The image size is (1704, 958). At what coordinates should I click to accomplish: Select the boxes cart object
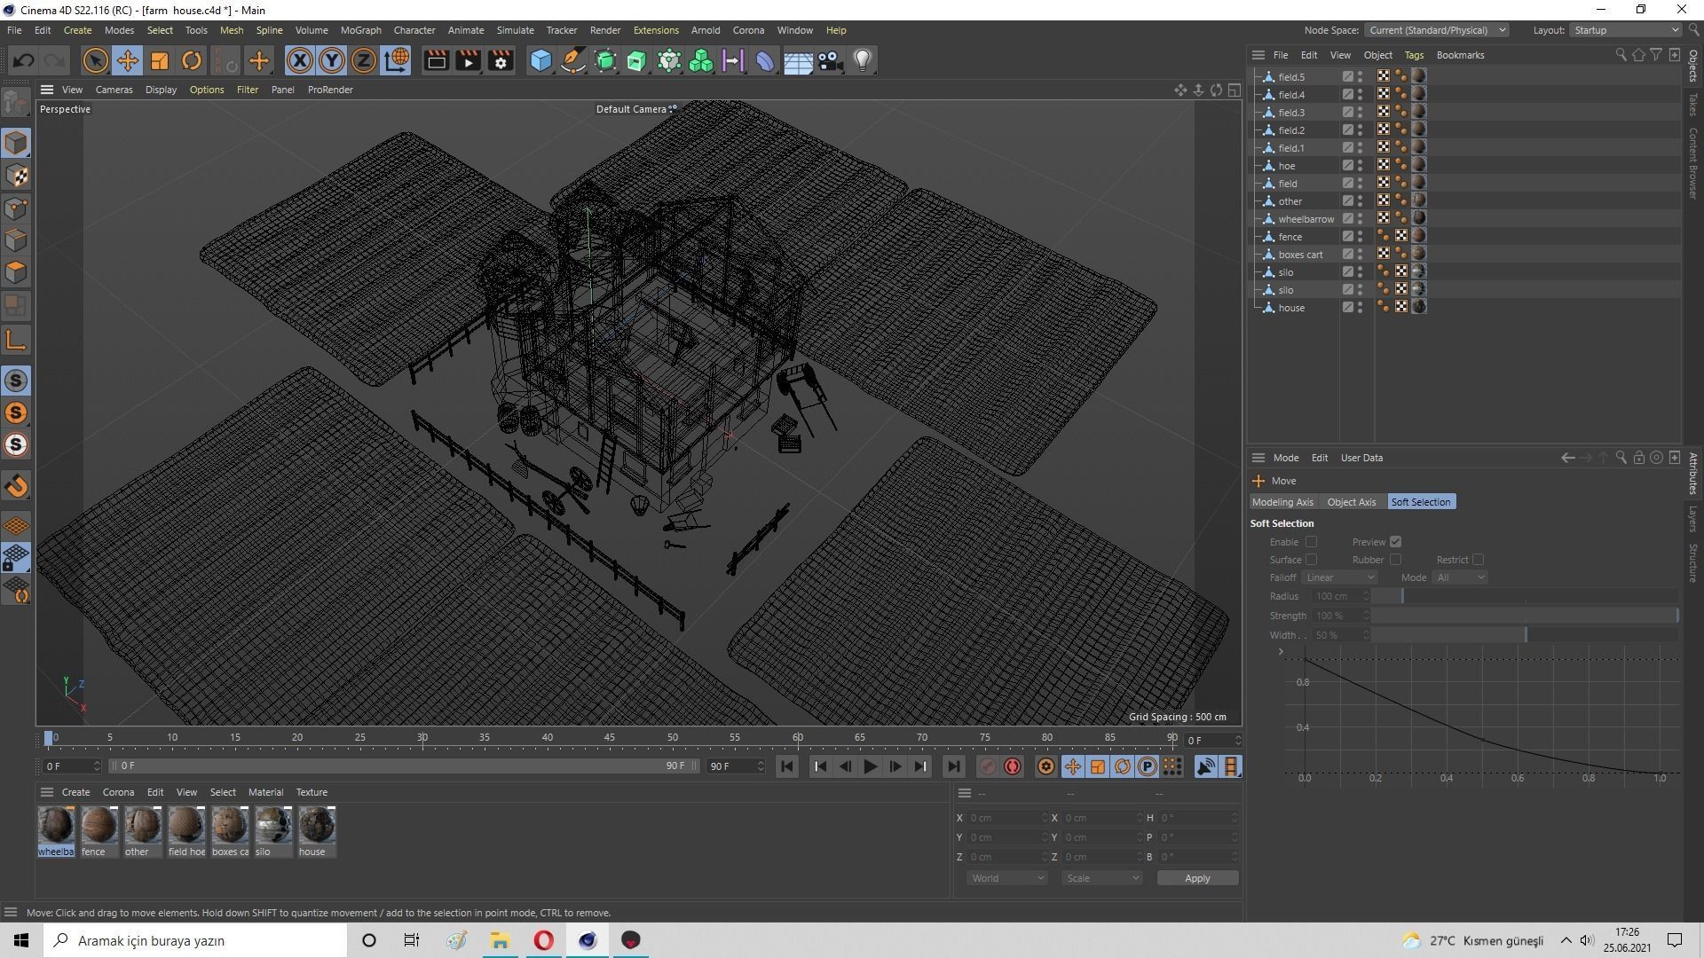tap(1300, 255)
